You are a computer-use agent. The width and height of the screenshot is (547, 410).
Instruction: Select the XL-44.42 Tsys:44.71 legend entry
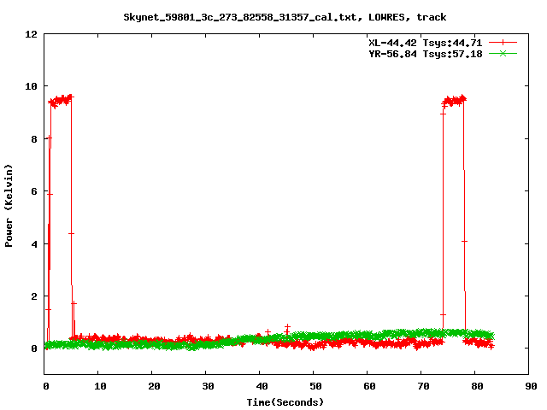coord(426,43)
